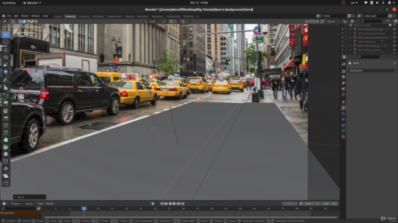Open the viewport Options dropdown
Viewport: 398px width, 223px height.
[332, 22]
